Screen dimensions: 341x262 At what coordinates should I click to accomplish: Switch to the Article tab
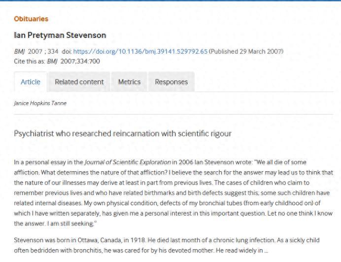point(31,82)
